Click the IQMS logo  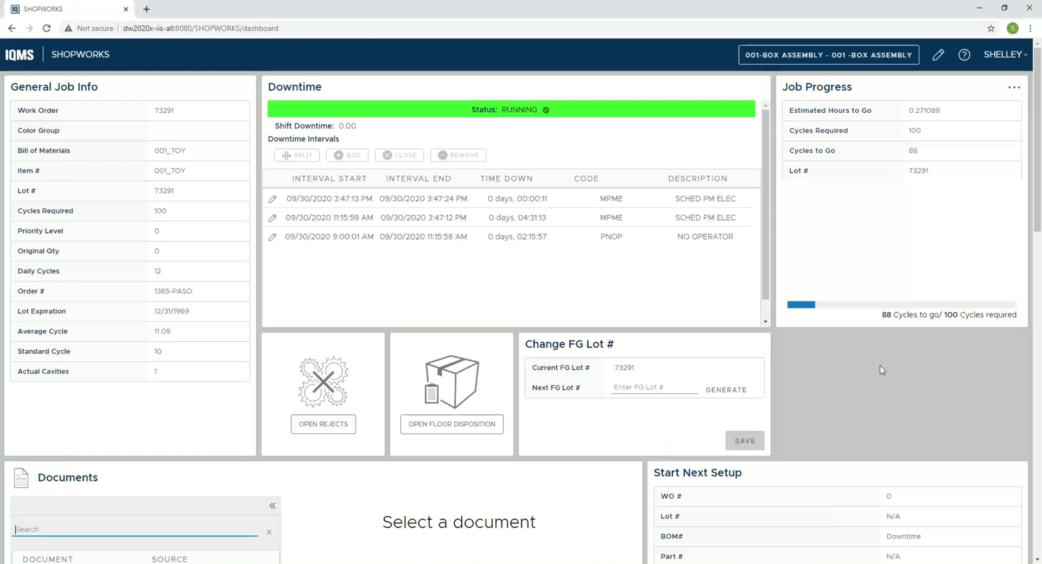tap(19, 54)
